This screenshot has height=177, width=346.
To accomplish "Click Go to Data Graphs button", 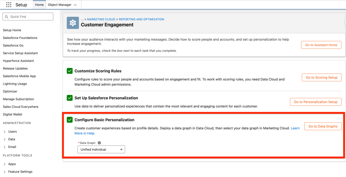I will (323, 126).
